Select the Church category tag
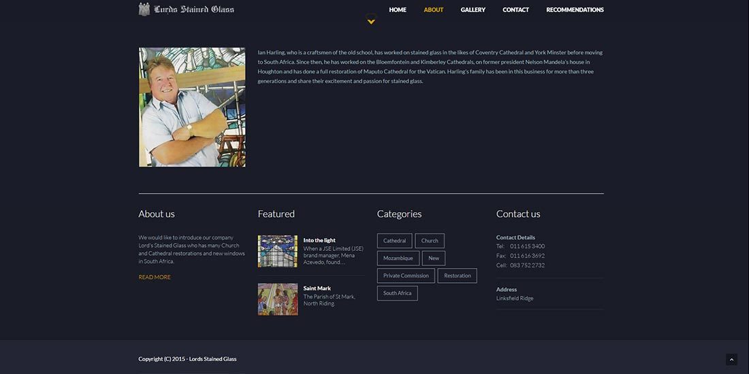 (x=430, y=241)
